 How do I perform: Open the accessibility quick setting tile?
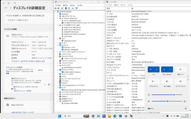(154, 81)
